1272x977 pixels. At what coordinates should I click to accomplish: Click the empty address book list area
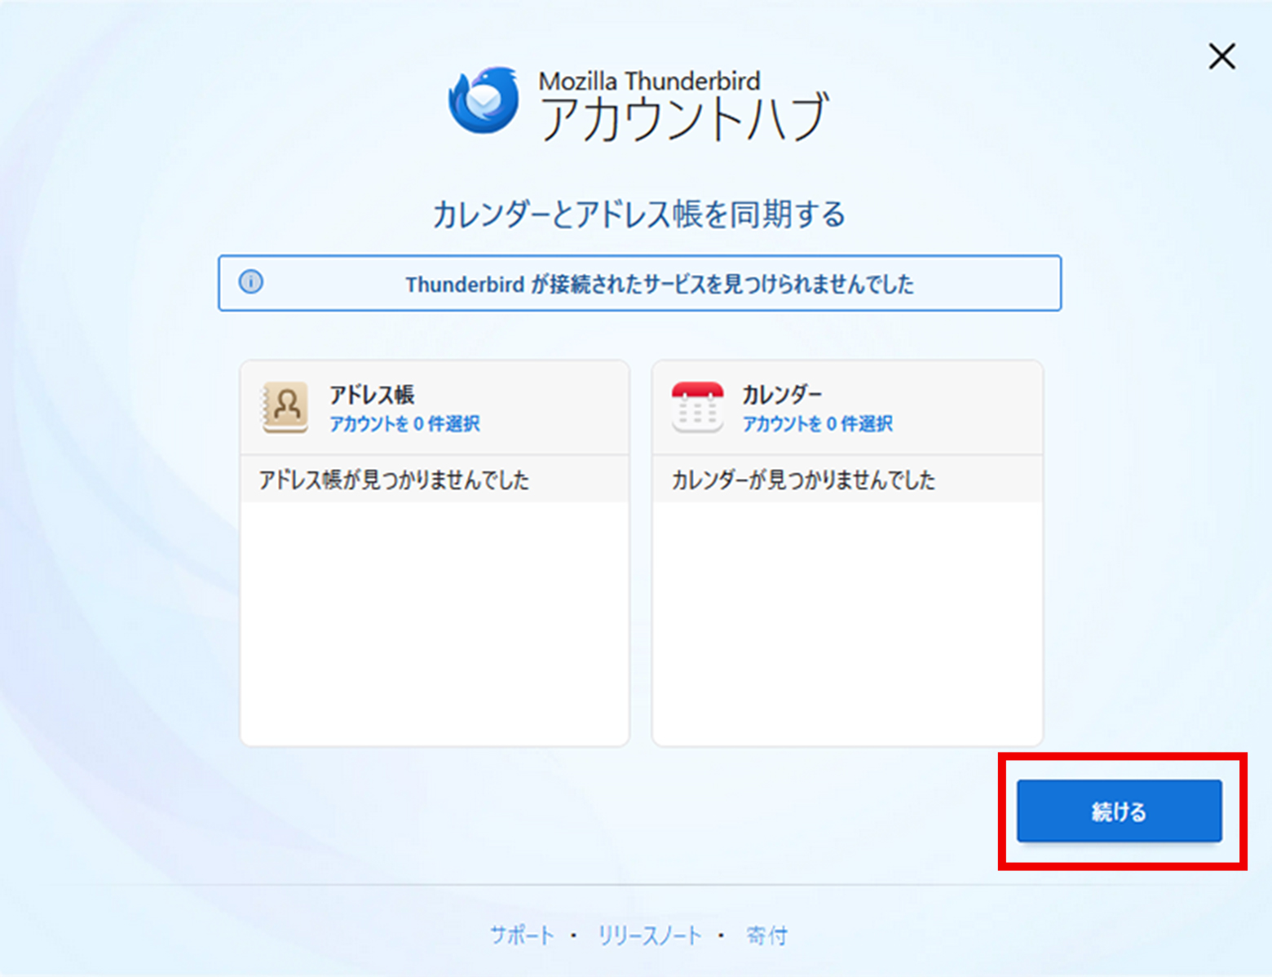(x=435, y=620)
